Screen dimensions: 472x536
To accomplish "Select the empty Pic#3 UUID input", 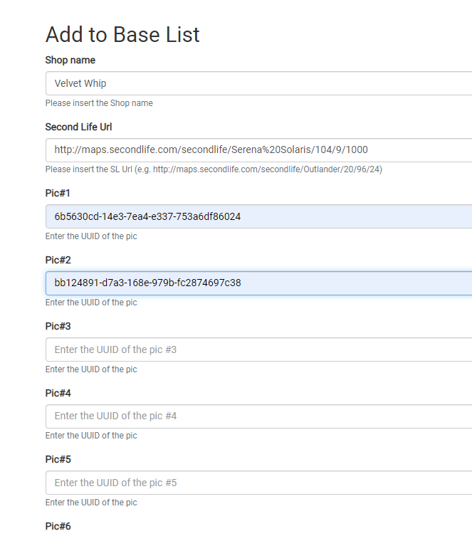I will (x=258, y=350).
